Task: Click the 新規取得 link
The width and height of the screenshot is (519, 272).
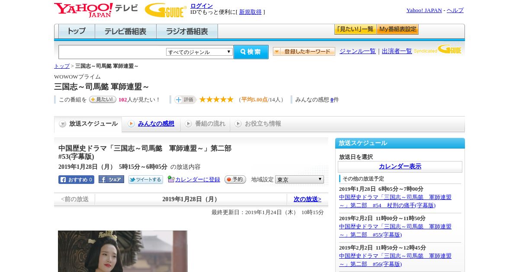Action: (250, 12)
